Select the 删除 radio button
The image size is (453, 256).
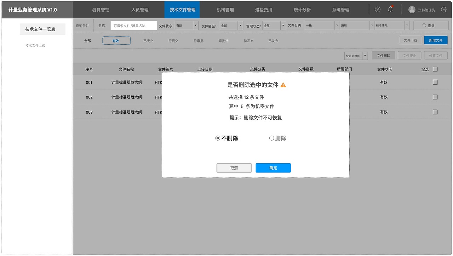click(x=271, y=138)
